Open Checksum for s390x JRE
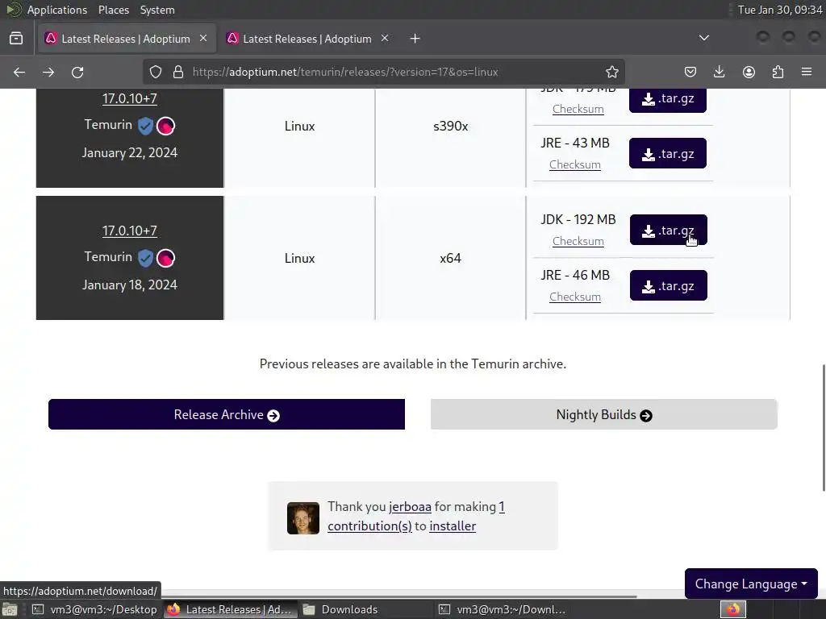826x619 pixels. click(574, 164)
